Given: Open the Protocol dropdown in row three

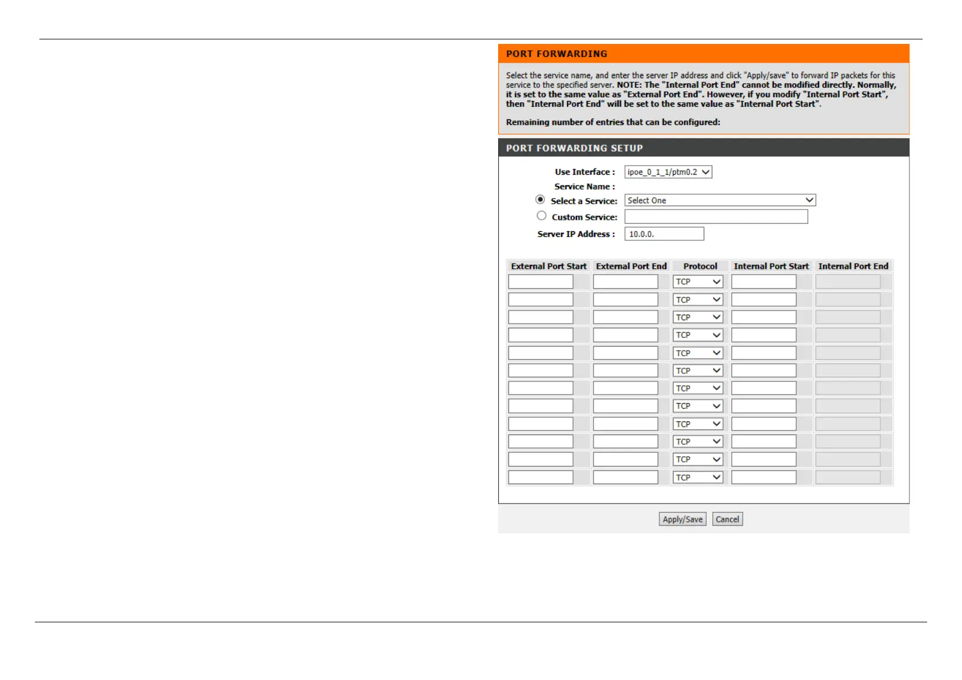Looking at the screenshot, I should coord(698,317).
